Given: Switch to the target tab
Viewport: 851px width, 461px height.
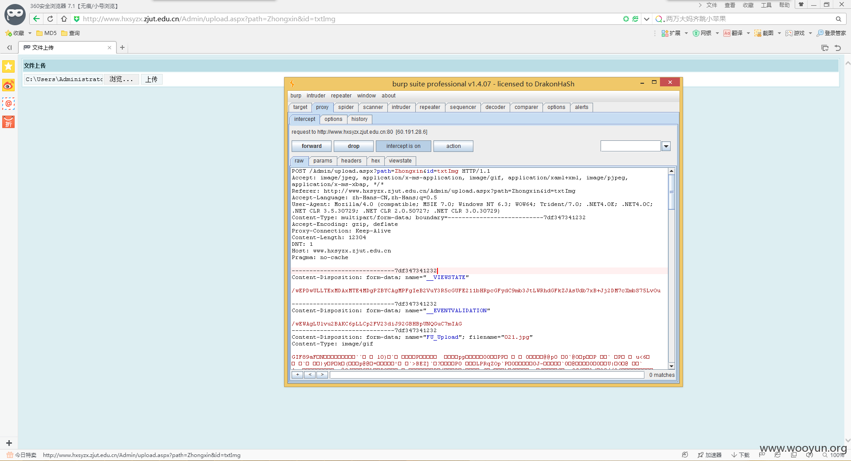Looking at the screenshot, I should [x=300, y=107].
